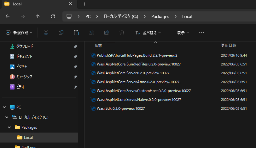Viewport: 256px width, 148px height.
Task: Click the Rename icon in toolbar
Action: point(91,33)
